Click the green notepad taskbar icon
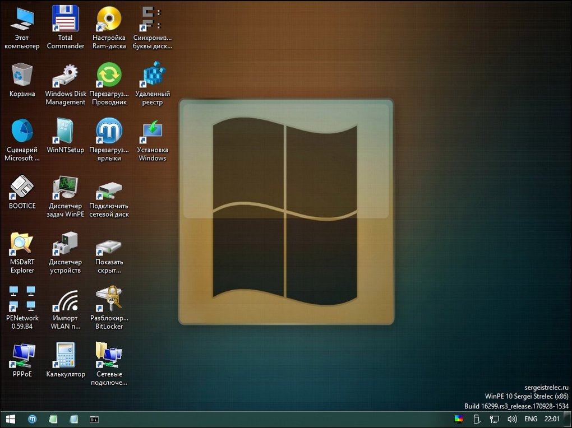Screen dimensions: 572x428 53,419
